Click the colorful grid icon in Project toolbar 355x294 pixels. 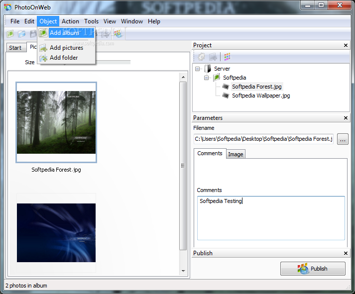pos(227,57)
